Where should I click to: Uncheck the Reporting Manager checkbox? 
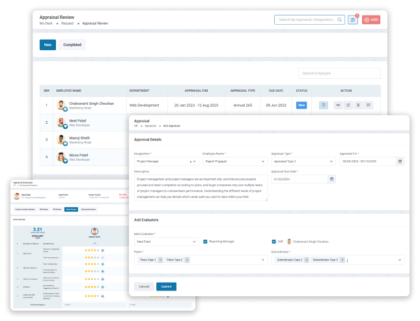205,242
